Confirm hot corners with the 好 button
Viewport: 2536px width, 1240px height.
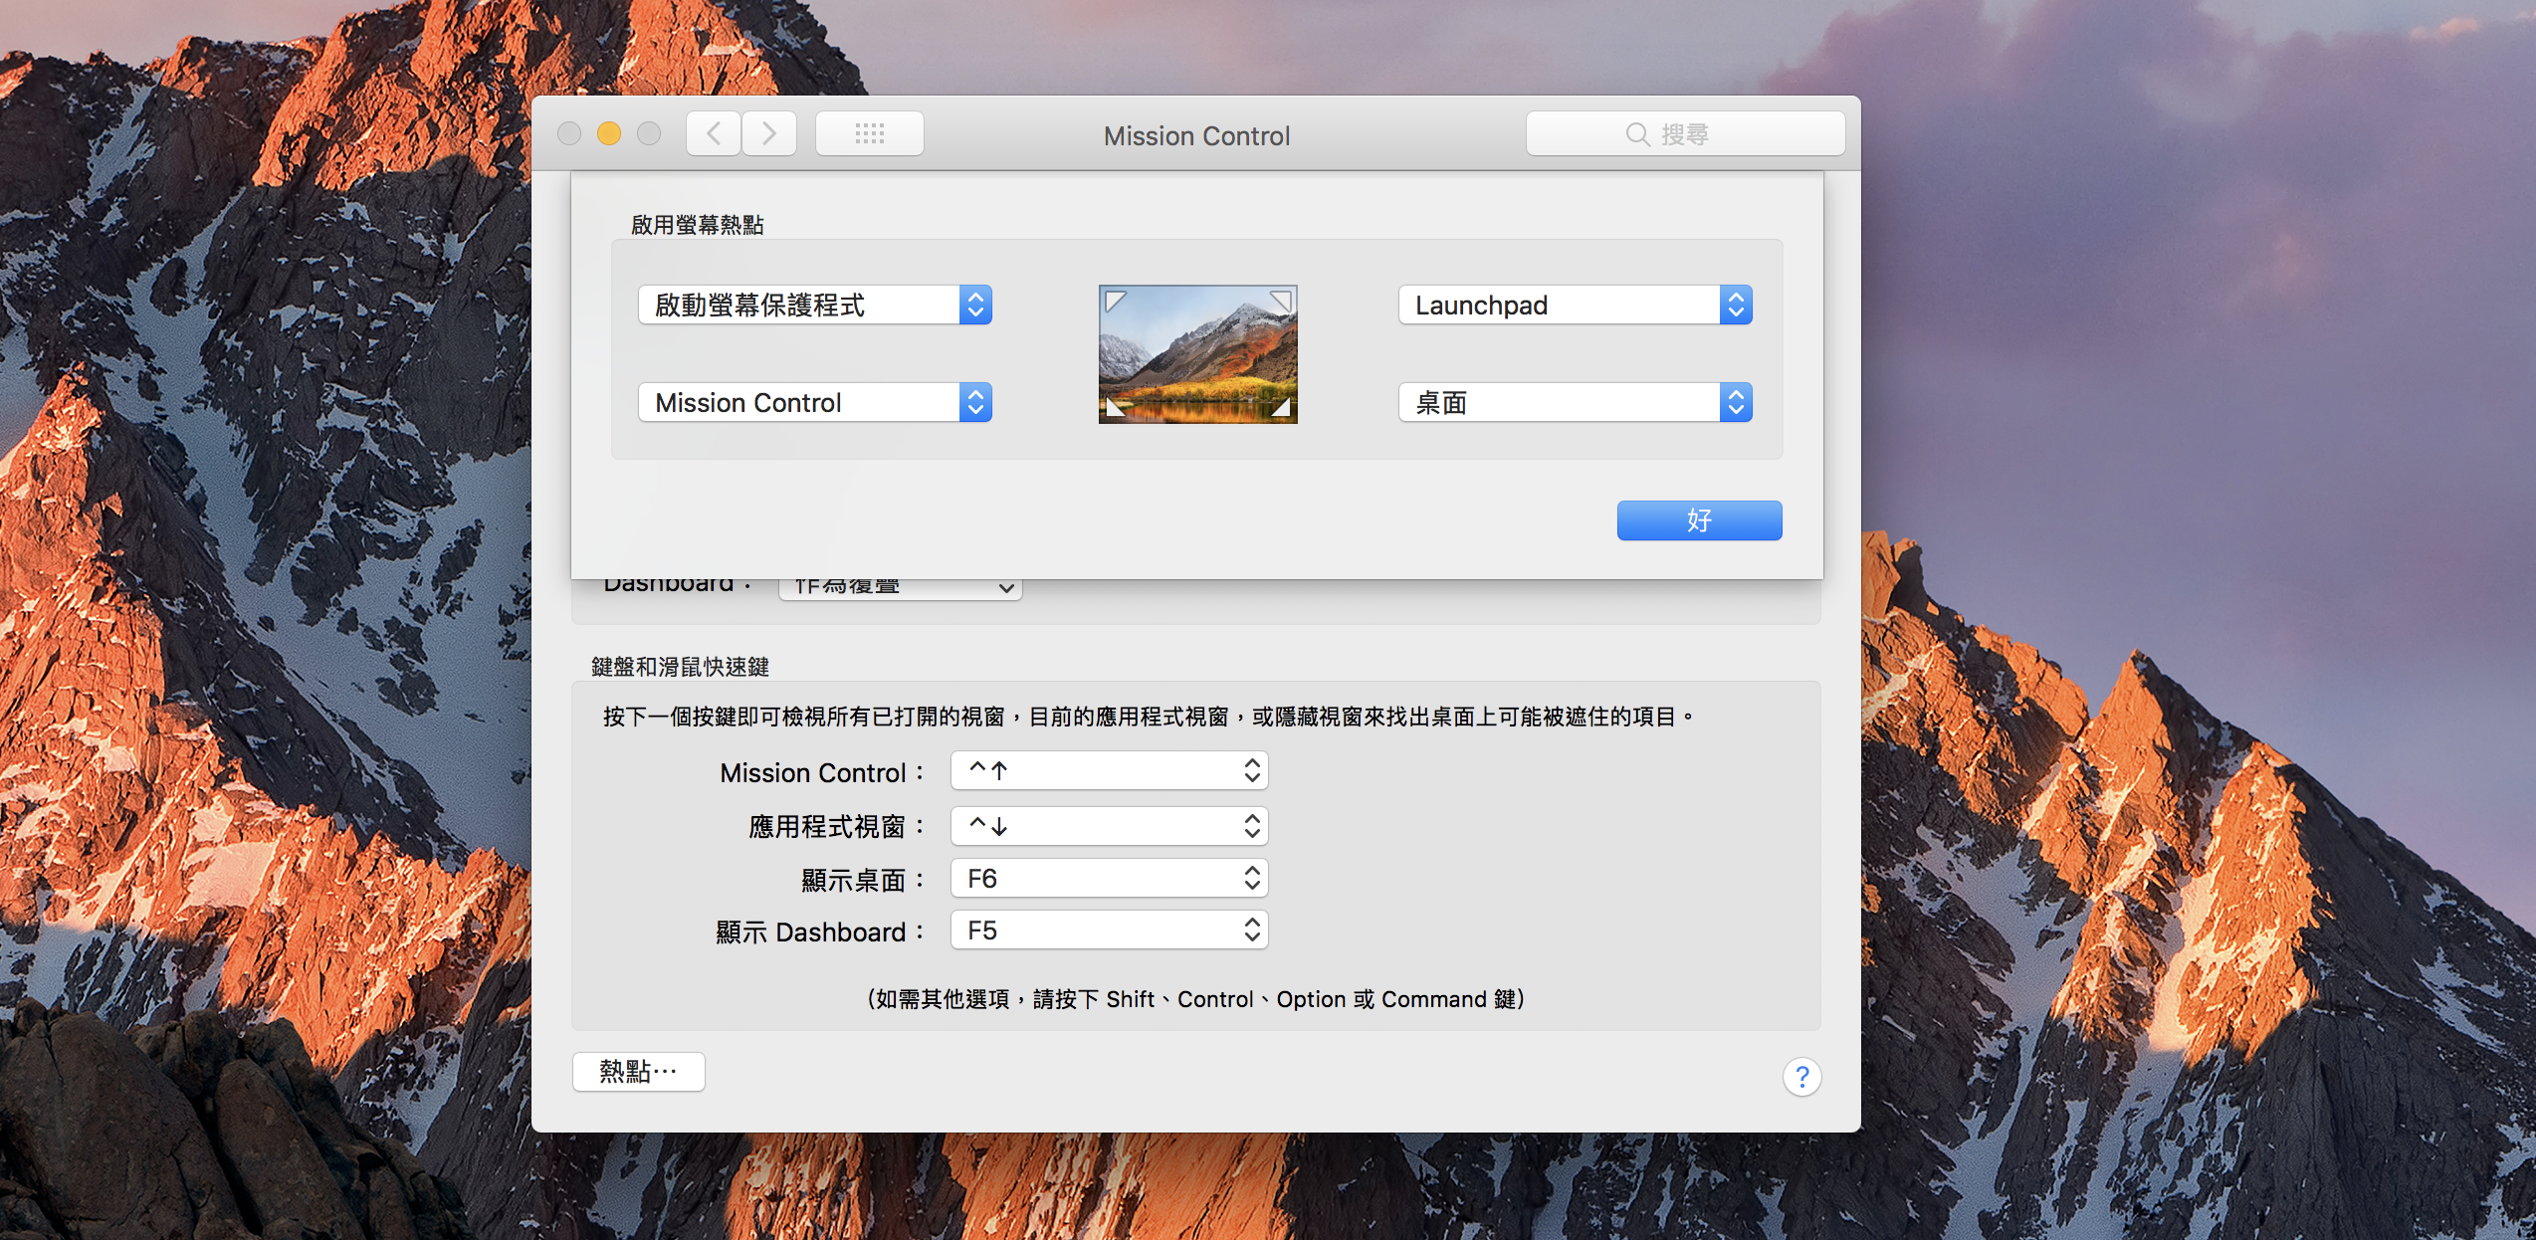tap(1699, 519)
